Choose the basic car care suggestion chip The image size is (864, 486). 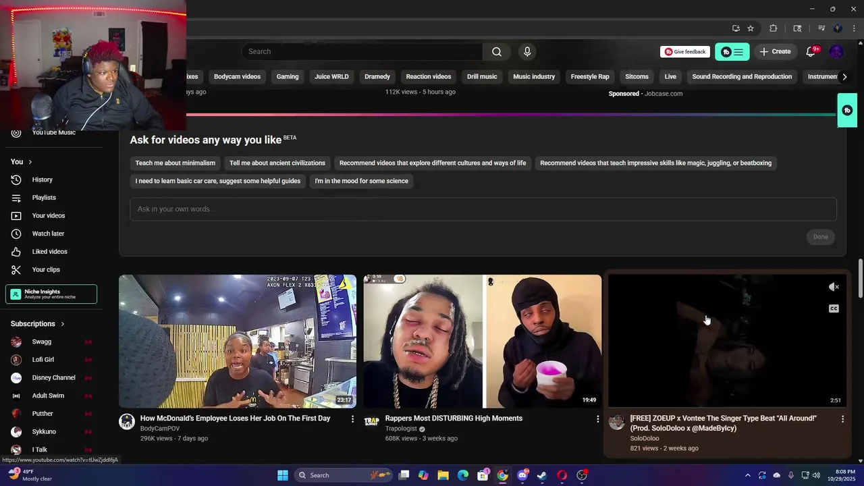click(x=218, y=181)
